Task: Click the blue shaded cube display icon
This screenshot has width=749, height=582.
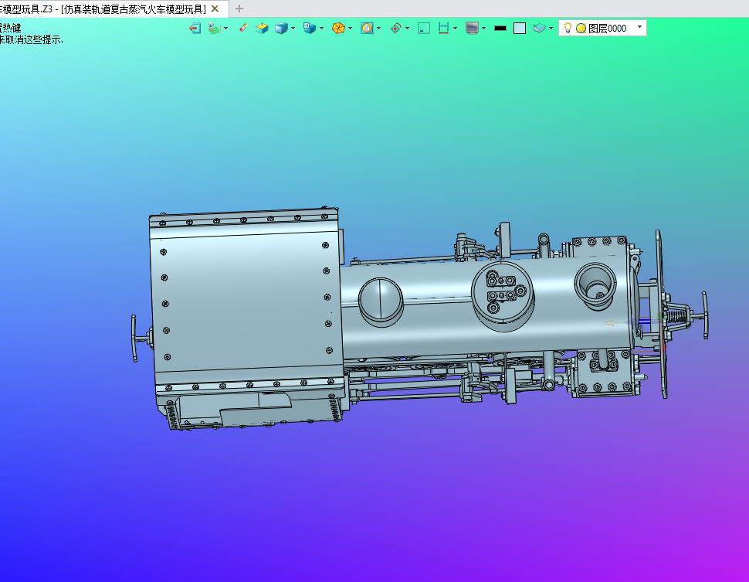Action: 281,29
